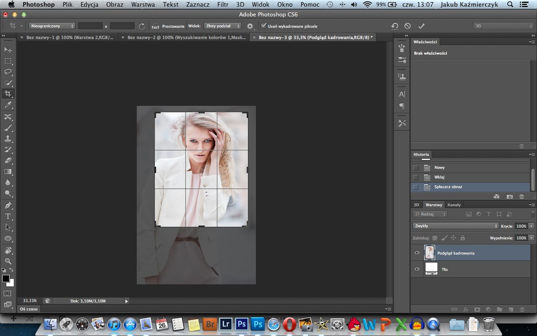Add layer mask button
This screenshot has width=537, height=336.
coord(477,310)
